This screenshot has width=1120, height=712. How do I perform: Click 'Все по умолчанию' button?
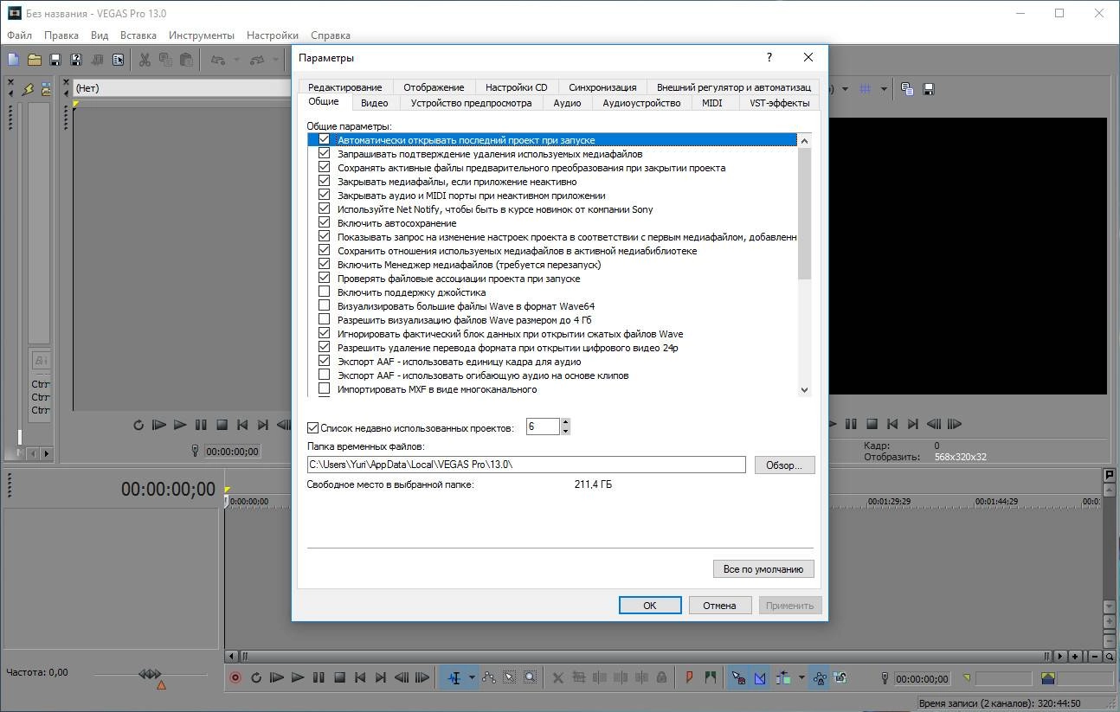pyautogui.click(x=763, y=568)
